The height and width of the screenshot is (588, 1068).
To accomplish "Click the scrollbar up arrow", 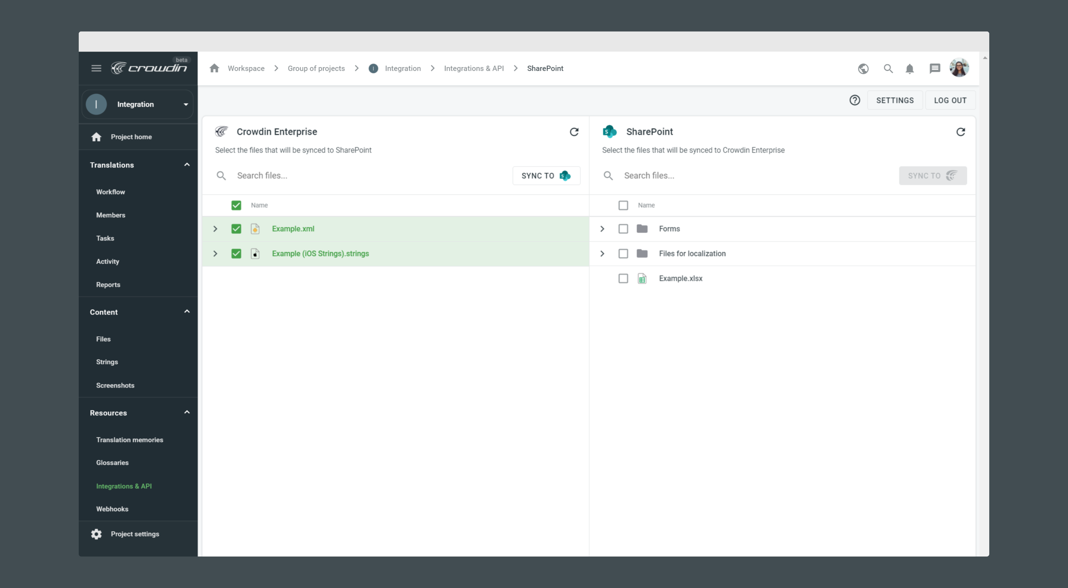I will pyautogui.click(x=985, y=58).
